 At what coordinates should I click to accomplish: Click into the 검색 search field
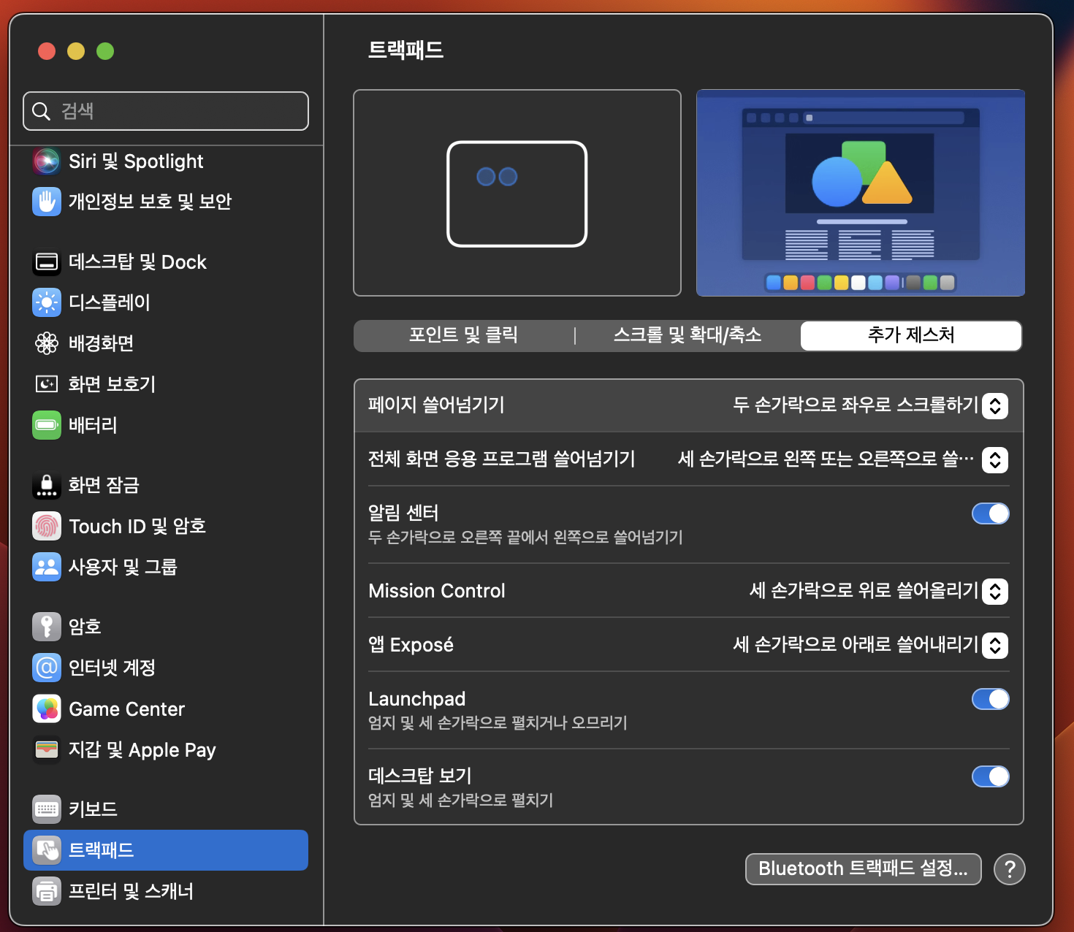click(166, 111)
